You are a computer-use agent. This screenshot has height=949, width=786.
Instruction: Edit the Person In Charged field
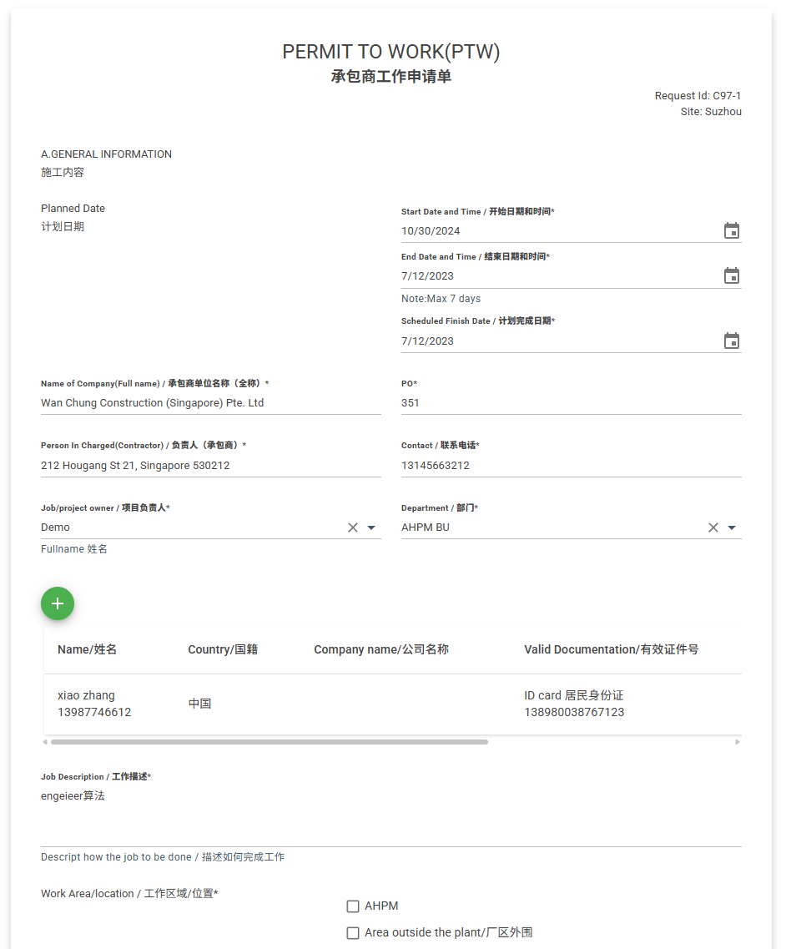tap(210, 466)
